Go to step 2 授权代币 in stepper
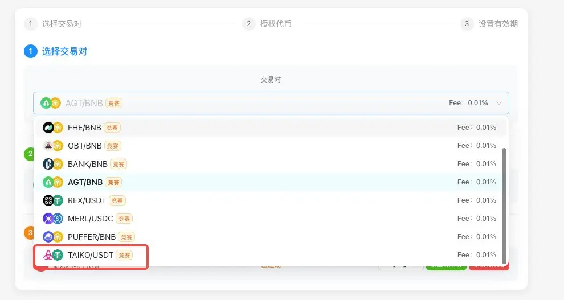 click(x=267, y=24)
